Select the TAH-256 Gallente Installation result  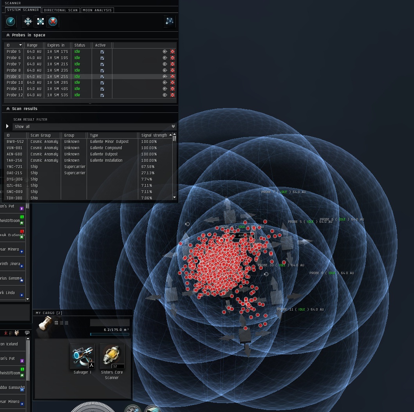pos(89,161)
